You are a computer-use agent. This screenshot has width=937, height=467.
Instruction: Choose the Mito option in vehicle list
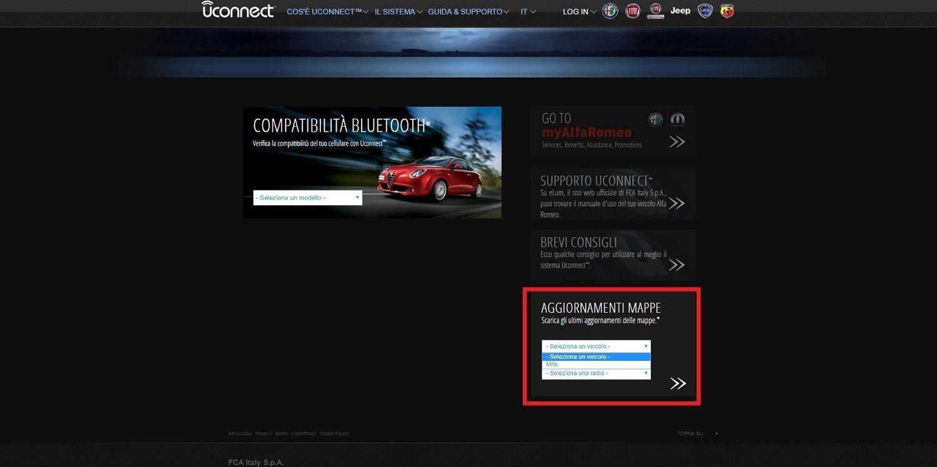[x=596, y=364]
